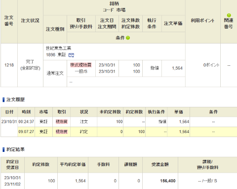Viewport: 237px width, 189px height.
Task: Click the 約定結果 section heading
Action: pyautogui.click(x=15, y=149)
